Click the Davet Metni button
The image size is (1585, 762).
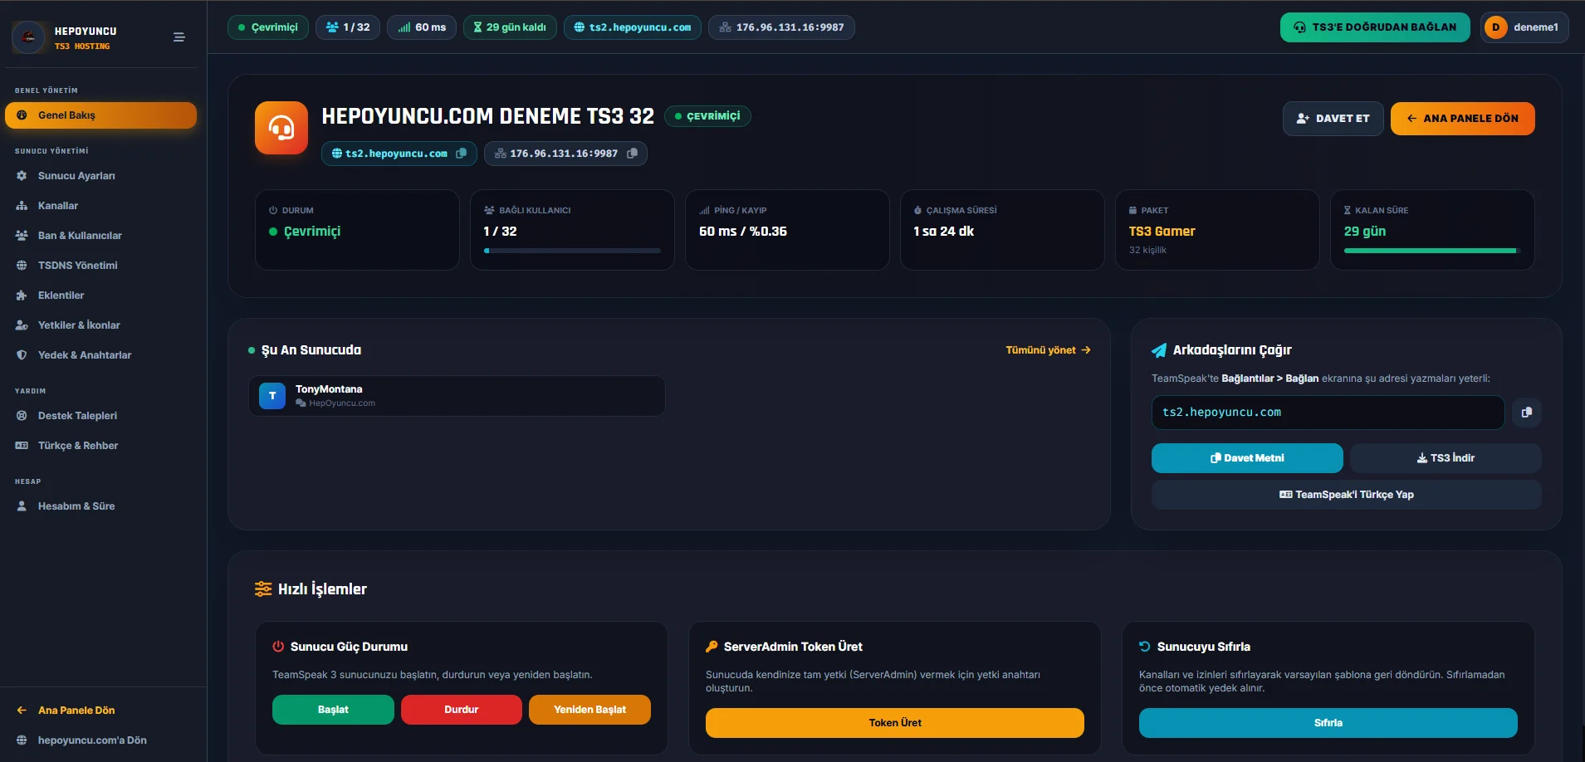(1247, 458)
